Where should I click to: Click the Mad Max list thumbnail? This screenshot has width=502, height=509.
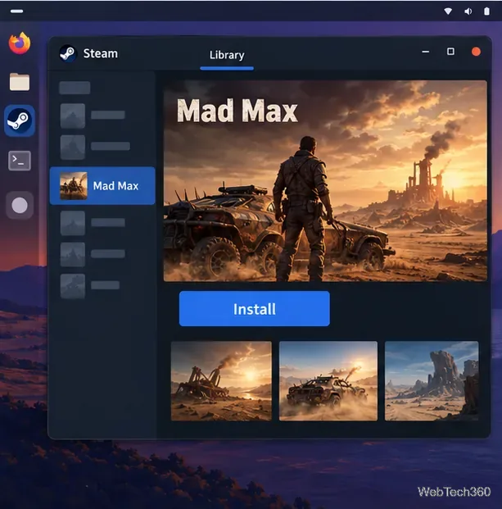(x=74, y=186)
